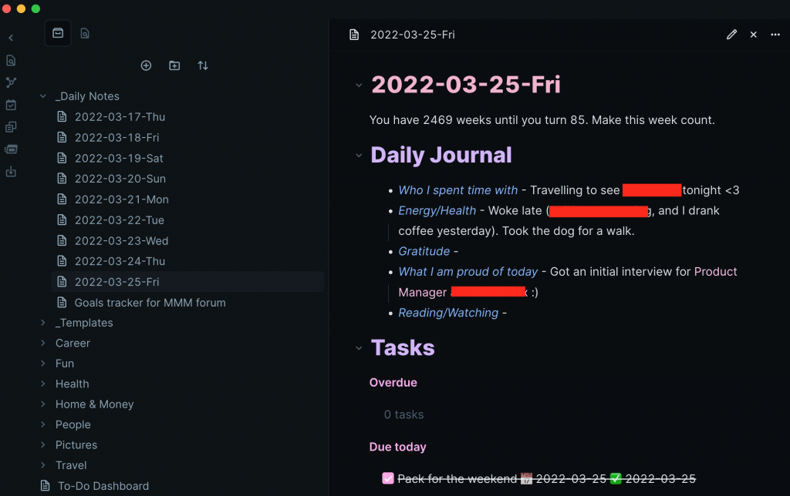Viewport: 790px width, 496px height.
Task: Switch to the search tab icon
Action: tap(85, 33)
